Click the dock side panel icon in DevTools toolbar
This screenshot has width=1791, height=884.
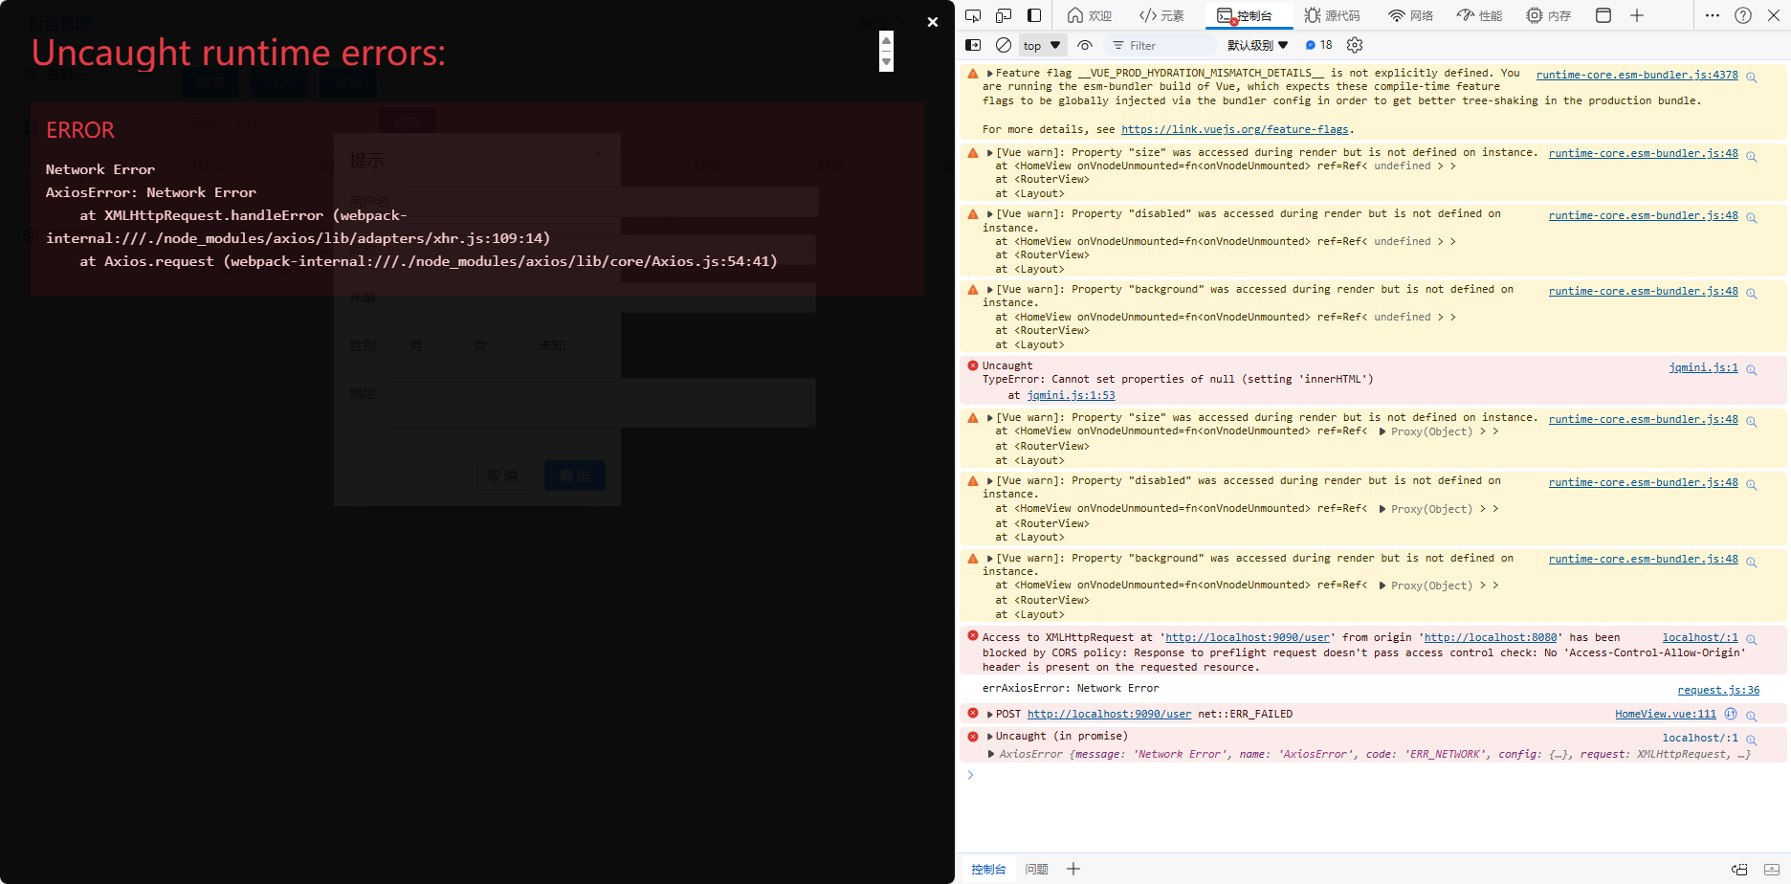[x=1034, y=15]
